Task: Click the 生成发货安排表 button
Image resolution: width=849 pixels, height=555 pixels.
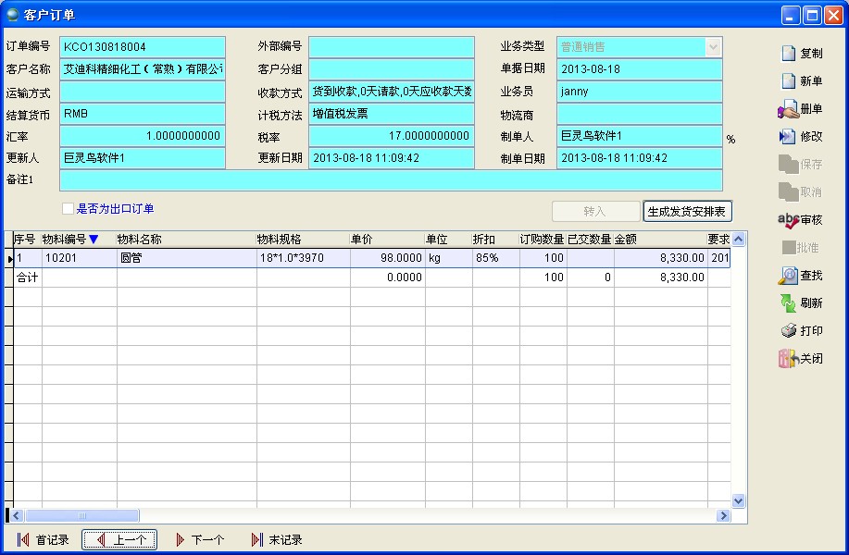Action: point(687,212)
